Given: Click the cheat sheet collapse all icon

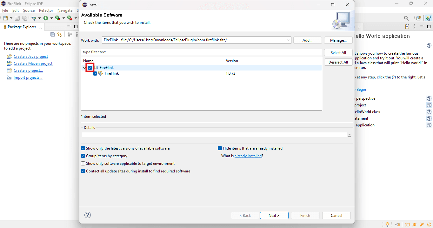Looking at the screenshot, I should [x=407, y=27].
